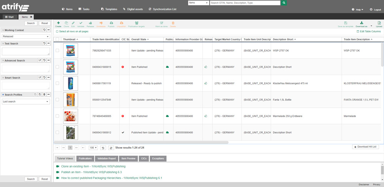The width and height of the screenshot is (384, 187).
Task: Click the Create item toolbar icon
Action: (x=58, y=24)
